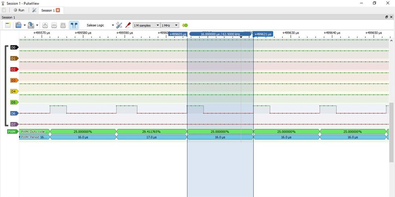Open the 1 M samples dropdown

[146, 26]
